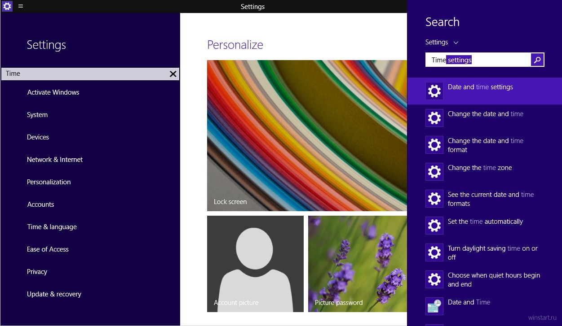The height and width of the screenshot is (326, 562).
Task: Click gear icon for Change the date and time
Action: coord(434,118)
